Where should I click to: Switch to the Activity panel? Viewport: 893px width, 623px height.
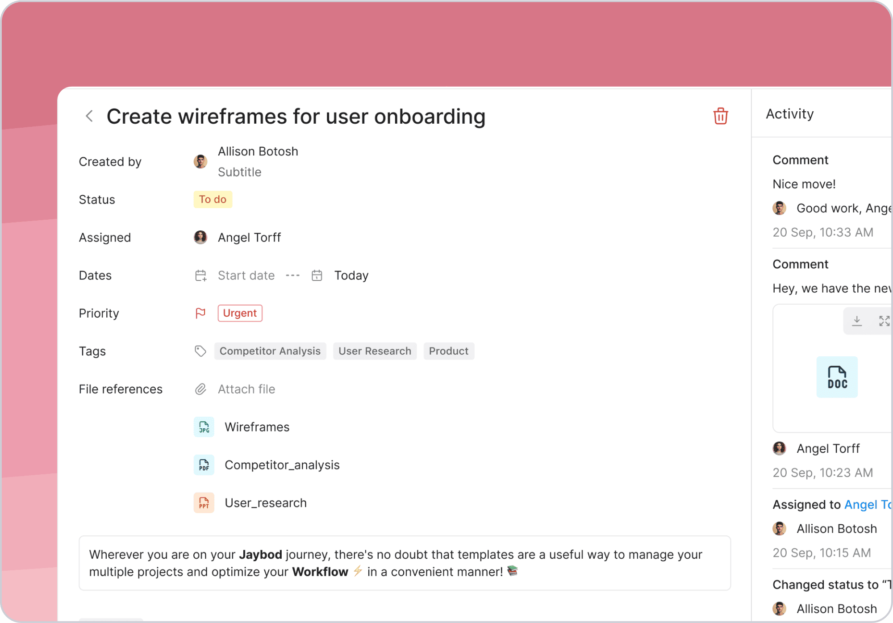click(x=789, y=114)
